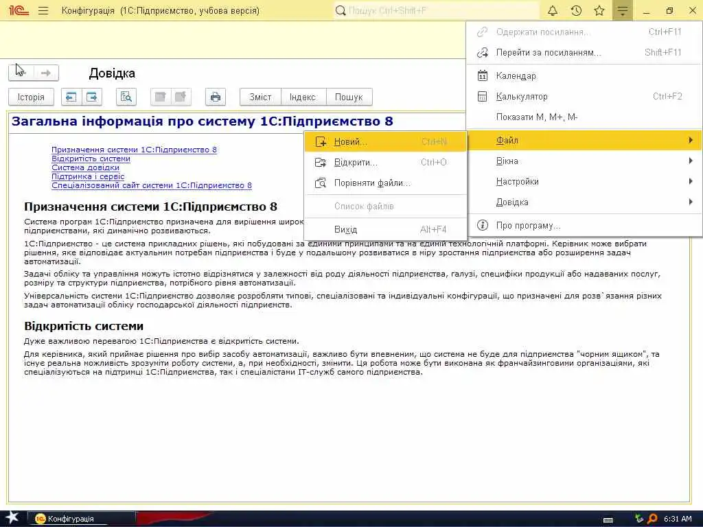Click the taskbar start star icon
Viewport: 703px width, 527px height.
(12, 517)
